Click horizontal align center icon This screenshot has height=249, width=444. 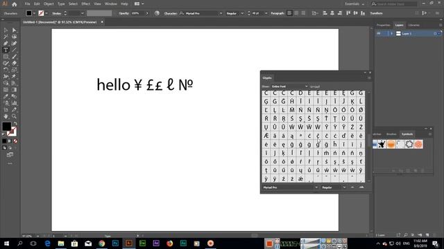tap(332, 13)
